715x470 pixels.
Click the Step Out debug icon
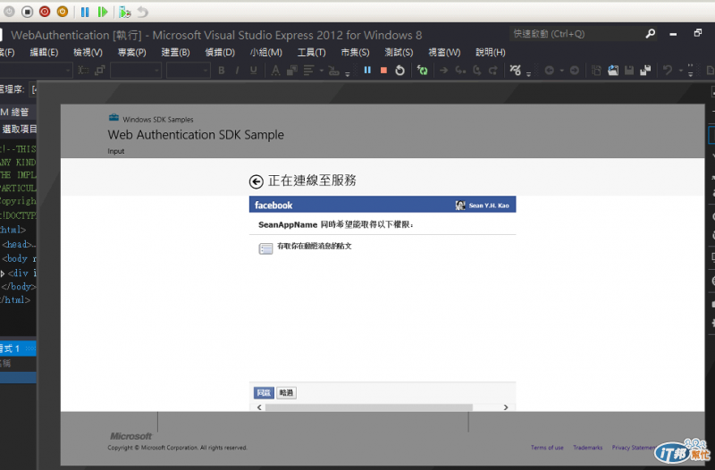493,71
